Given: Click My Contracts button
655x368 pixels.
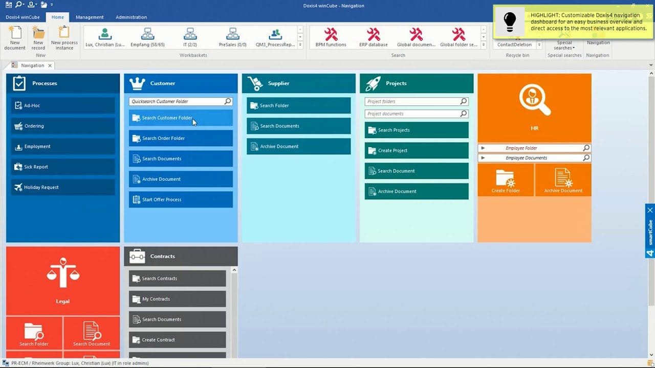Looking at the screenshot, I should [177, 299].
